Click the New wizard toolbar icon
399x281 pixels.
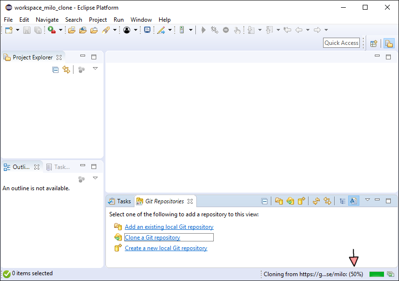[x=9, y=30]
